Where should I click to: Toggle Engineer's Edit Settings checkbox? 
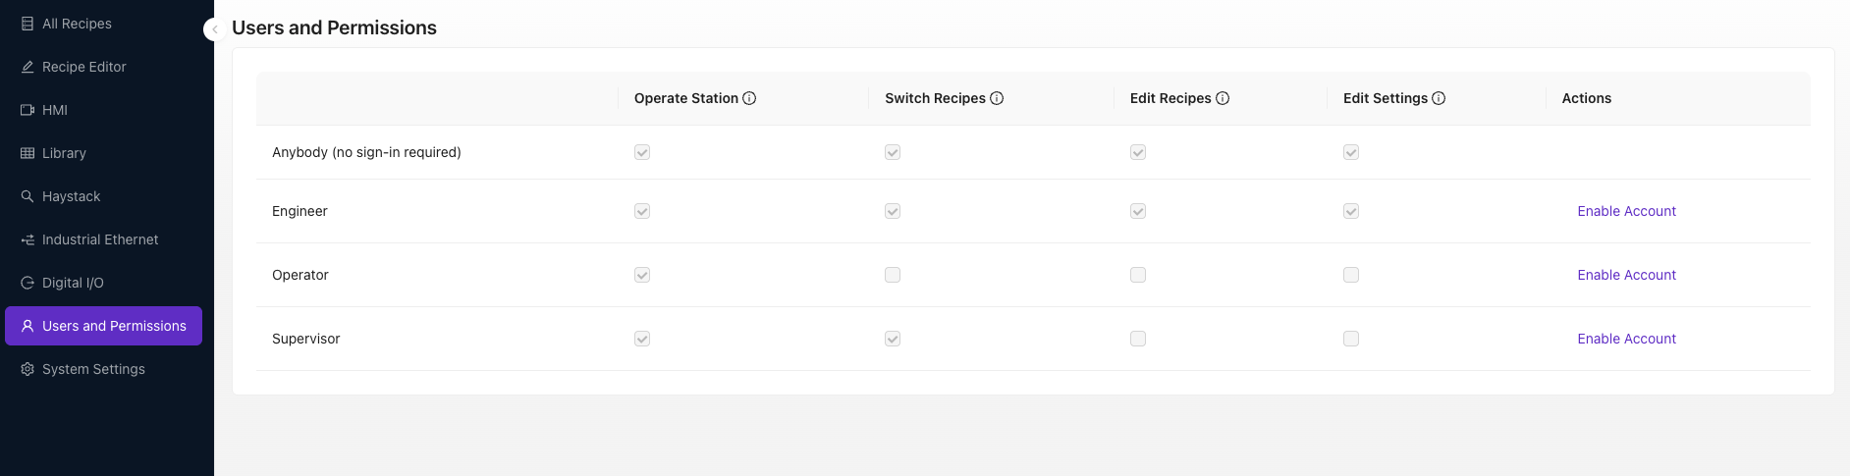click(x=1351, y=211)
